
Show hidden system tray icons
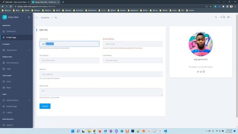206,131
